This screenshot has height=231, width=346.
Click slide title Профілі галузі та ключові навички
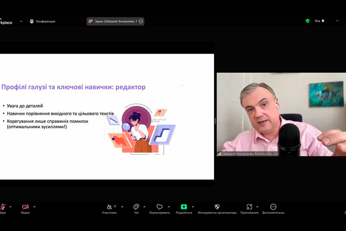pos(73,87)
